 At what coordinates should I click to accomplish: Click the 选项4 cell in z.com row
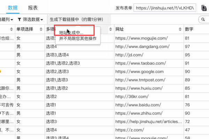pyautogui.click(x=79, y=130)
